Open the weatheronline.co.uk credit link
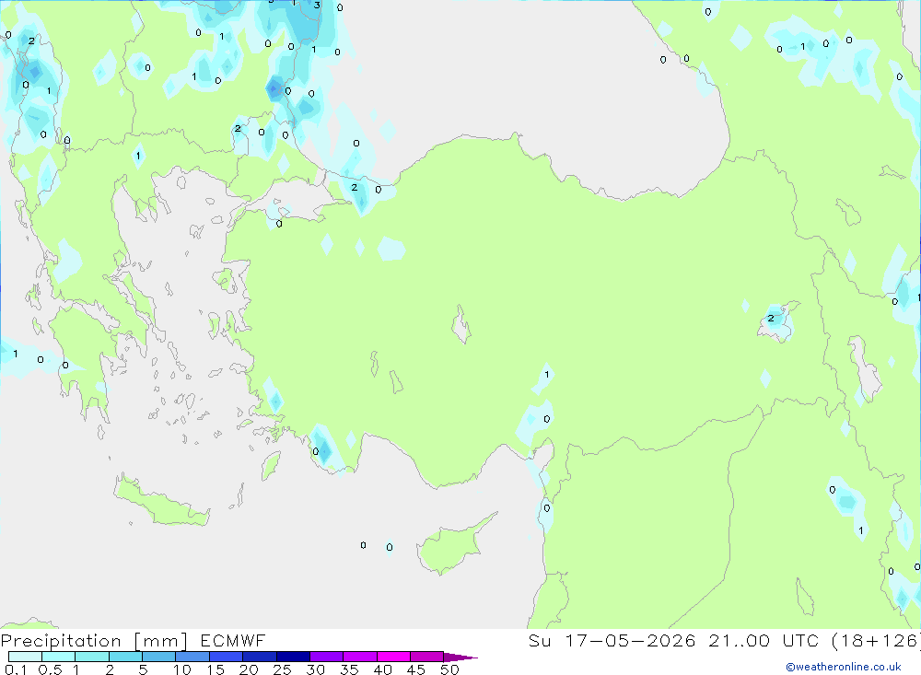Image resolution: width=921 pixels, height=675 pixels. click(x=844, y=667)
